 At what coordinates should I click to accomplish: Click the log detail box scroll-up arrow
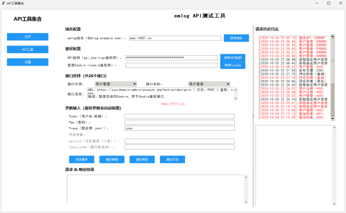point(334,127)
